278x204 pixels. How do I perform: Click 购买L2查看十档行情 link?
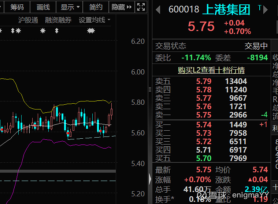211,70
